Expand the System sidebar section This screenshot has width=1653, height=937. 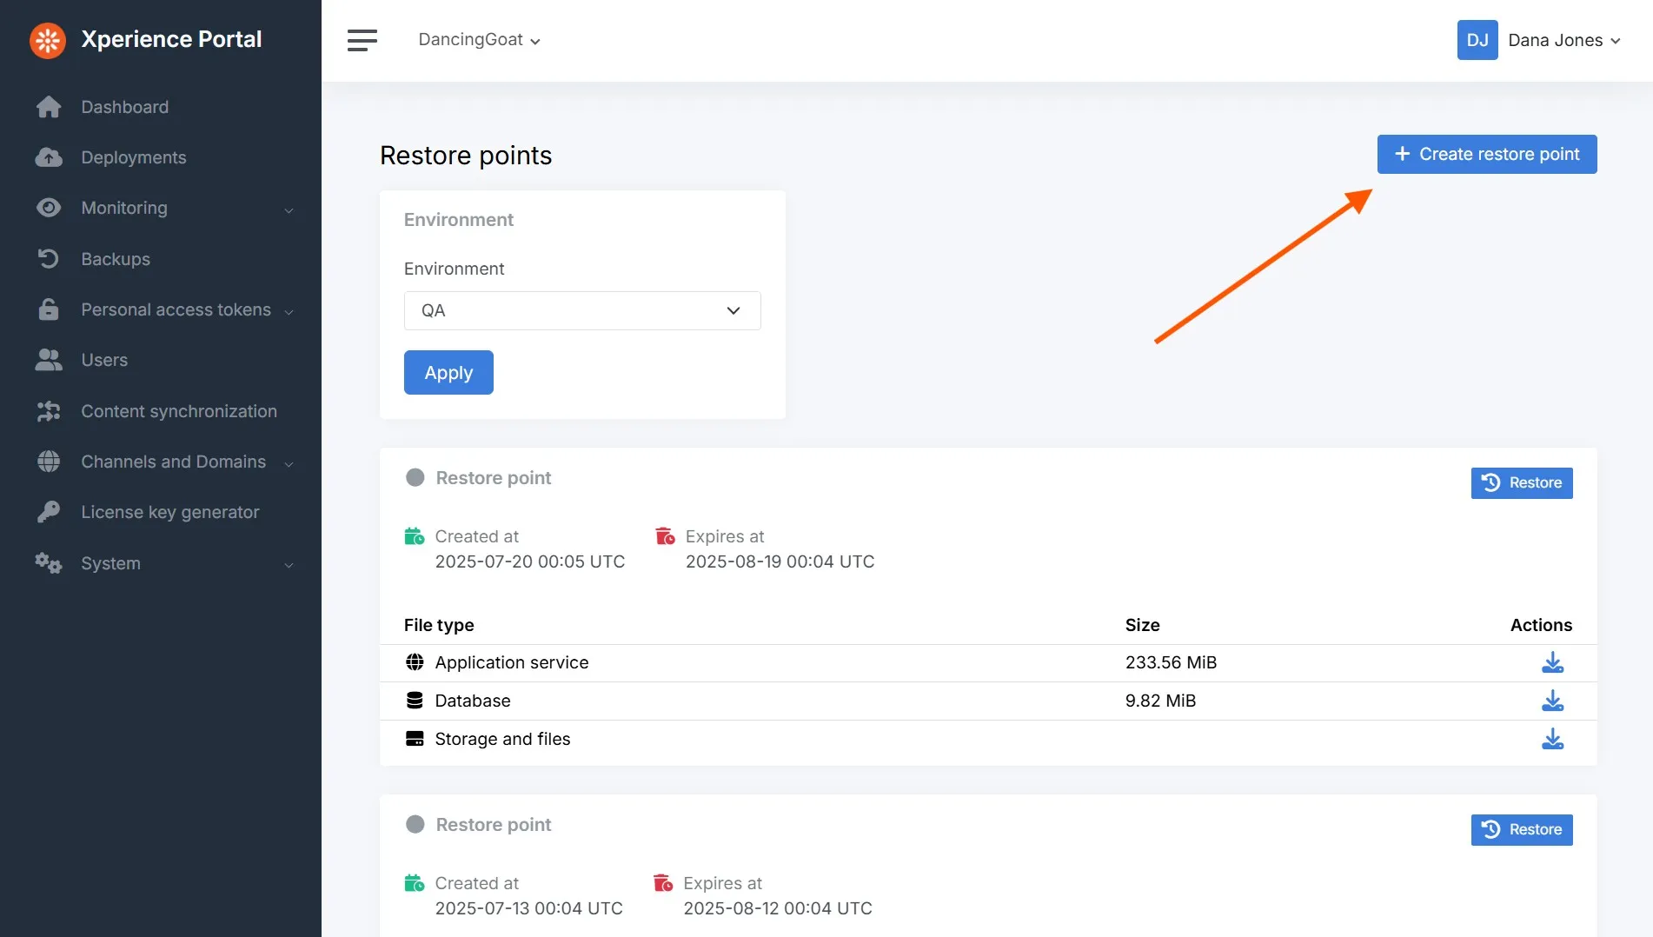point(165,563)
